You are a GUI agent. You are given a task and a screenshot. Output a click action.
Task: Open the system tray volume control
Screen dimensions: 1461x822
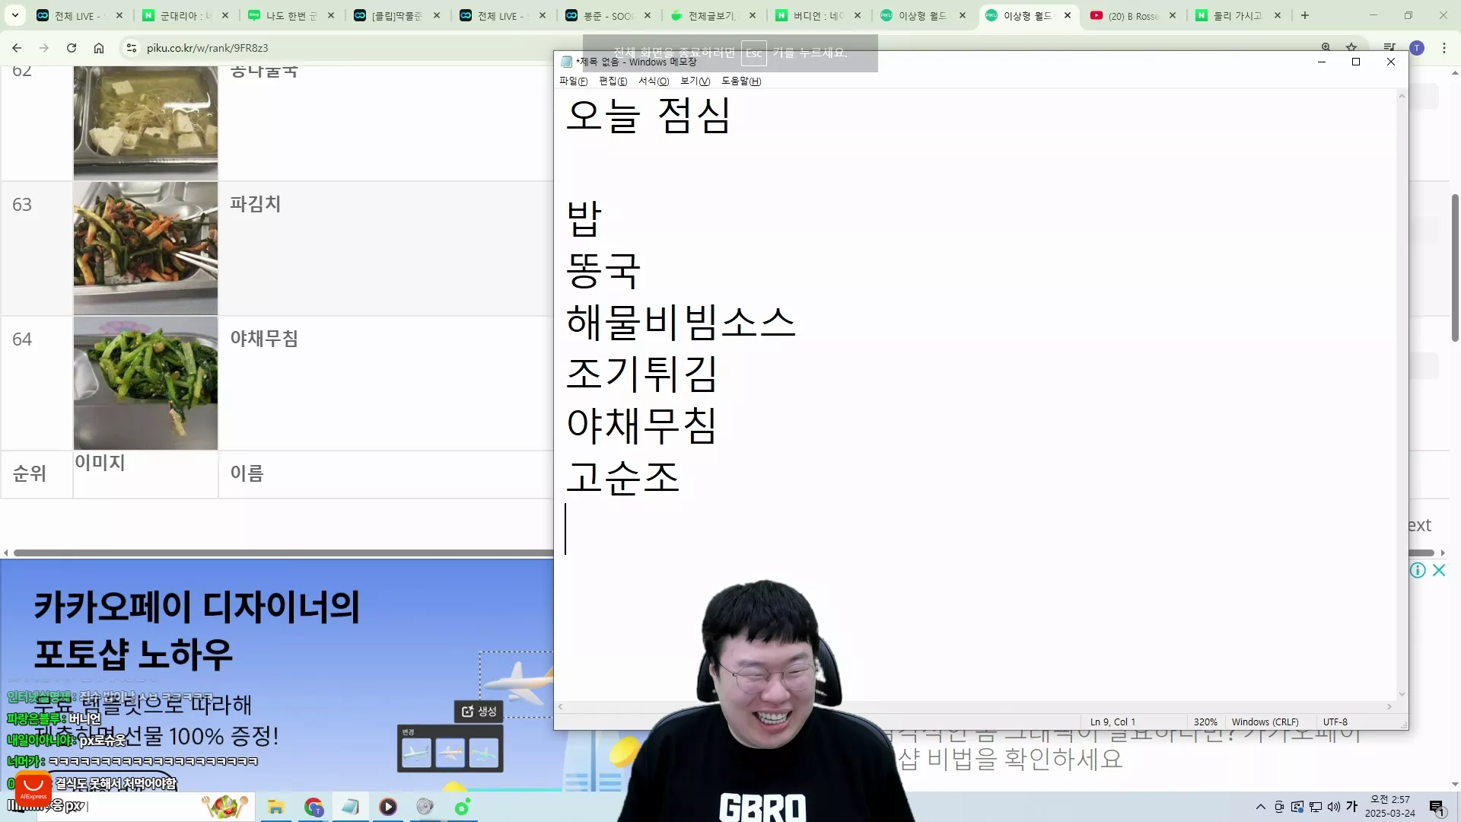pyautogui.click(x=1334, y=807)
